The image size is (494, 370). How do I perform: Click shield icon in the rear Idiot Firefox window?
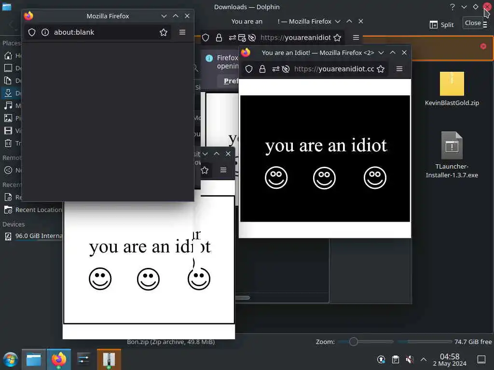click(x=206, y=38)
